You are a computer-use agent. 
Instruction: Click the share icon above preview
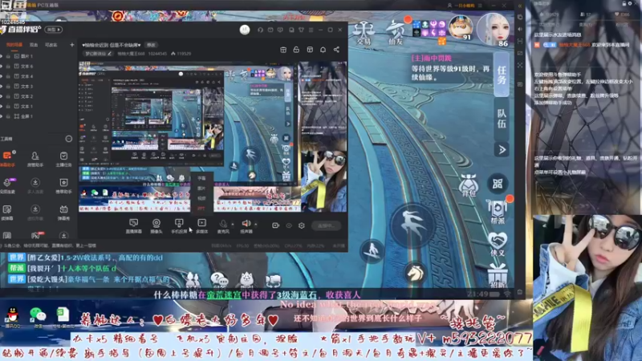click(336, 50)
